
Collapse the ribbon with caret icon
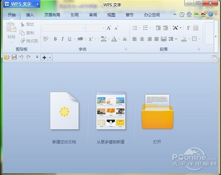click(175, 15)
